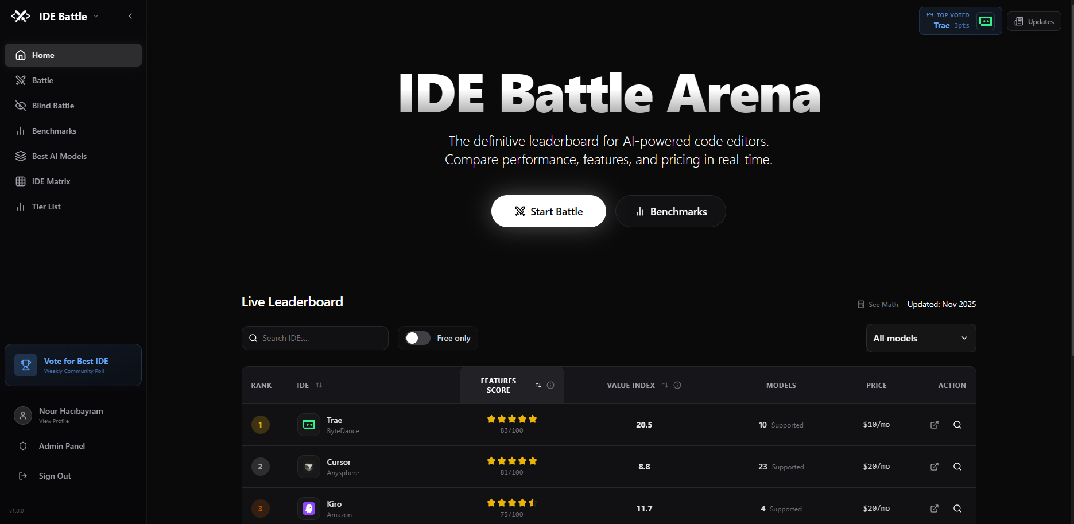This screenshot has height=524, width=1074.
Task: Open Trae's external link in the Action column
Action: [x=934, y=425]
